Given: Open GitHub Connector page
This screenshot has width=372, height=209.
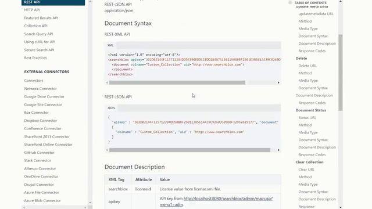Looking at the screenshot, I should 39,153.
